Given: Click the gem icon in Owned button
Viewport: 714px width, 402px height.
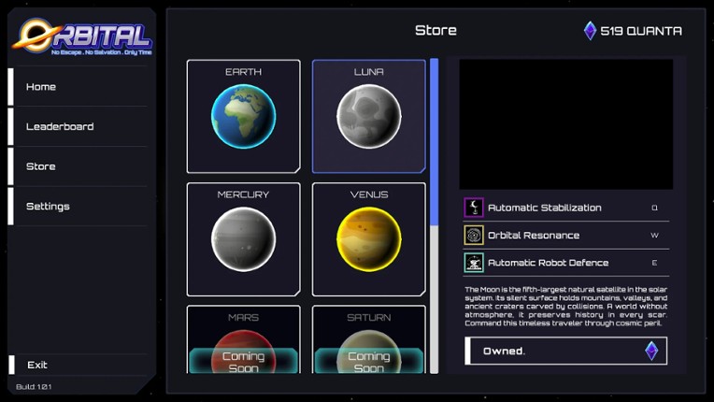Looking at the screenshot, I should 651,351.
